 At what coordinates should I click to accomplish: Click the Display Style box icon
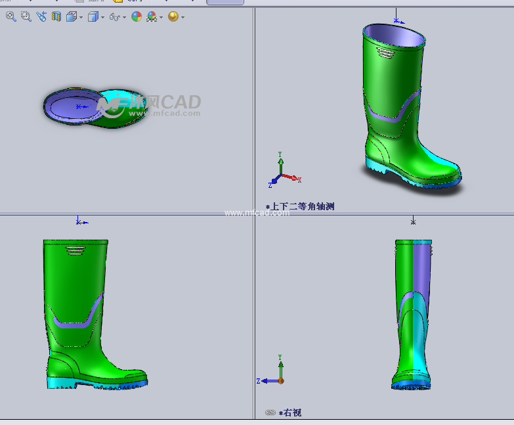pos(93,16)
